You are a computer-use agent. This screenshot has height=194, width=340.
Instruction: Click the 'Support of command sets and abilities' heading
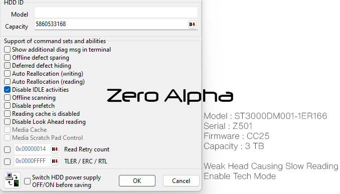(55, 41)
